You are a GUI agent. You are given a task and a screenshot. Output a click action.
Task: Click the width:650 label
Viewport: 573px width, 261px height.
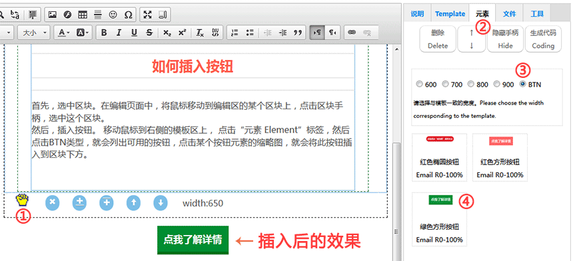pyautogui.click(x=203, y=203)
